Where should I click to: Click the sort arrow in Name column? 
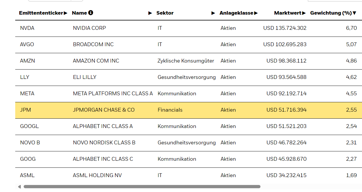point(150,13)
